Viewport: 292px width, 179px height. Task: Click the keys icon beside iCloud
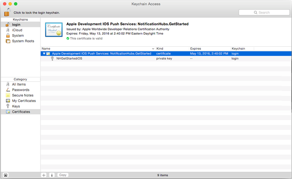tap(8, 30)
